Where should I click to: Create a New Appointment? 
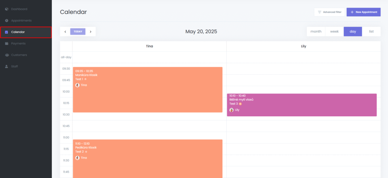(x=363, y=12)
